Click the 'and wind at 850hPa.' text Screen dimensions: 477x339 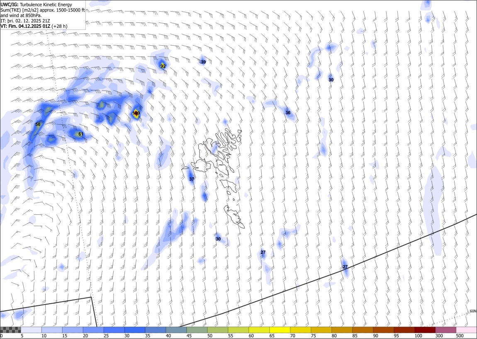[21, 15]
